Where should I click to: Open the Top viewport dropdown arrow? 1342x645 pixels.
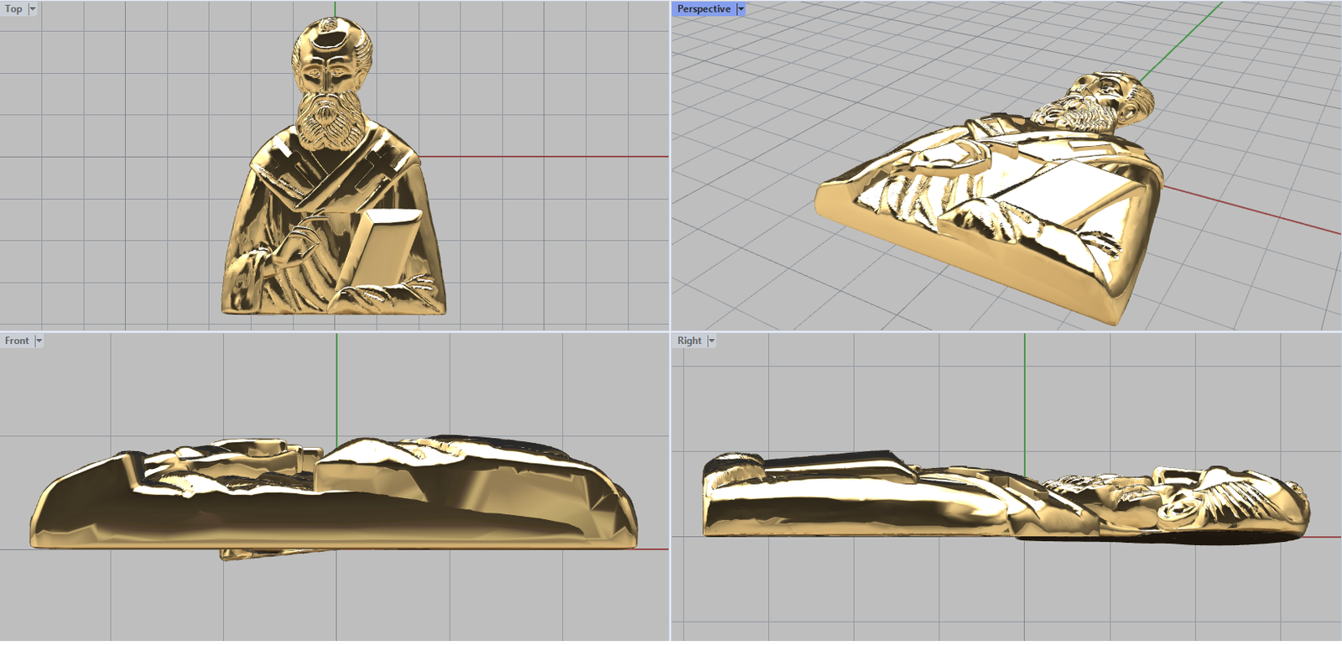click(33, 9)
